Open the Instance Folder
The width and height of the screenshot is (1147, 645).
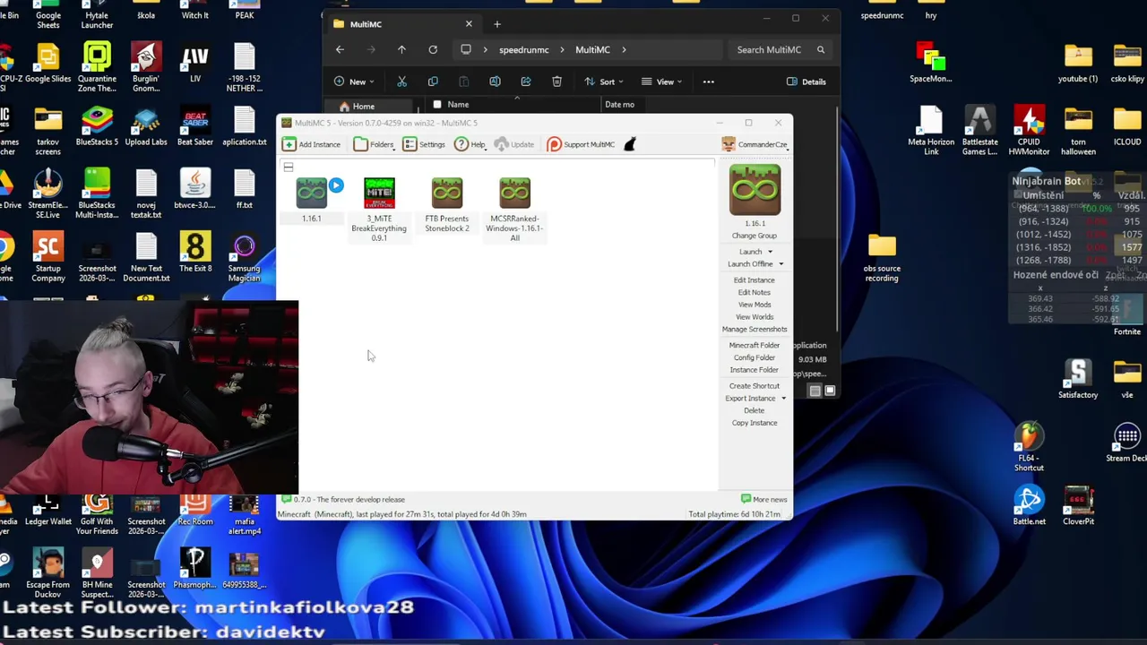(755, 370)
